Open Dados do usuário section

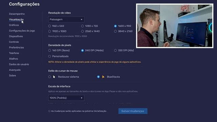[19, 64]
